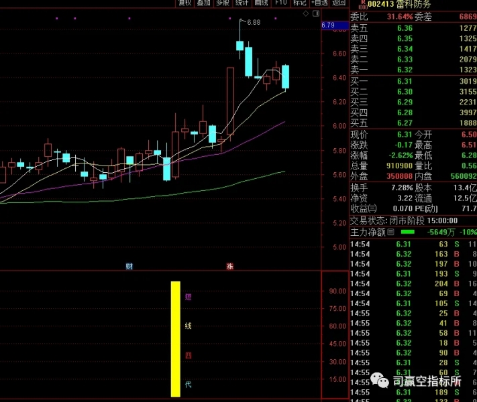Toggle the side panel icon beside the diamond
This screenshot has height=402, width=477.
pyautogui.click(x=316, y=13)
